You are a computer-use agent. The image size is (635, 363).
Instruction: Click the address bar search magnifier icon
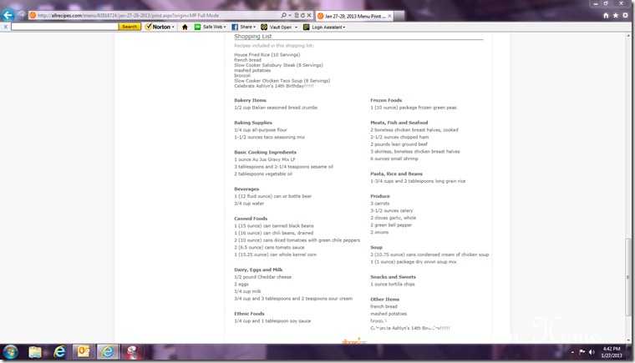283,15
